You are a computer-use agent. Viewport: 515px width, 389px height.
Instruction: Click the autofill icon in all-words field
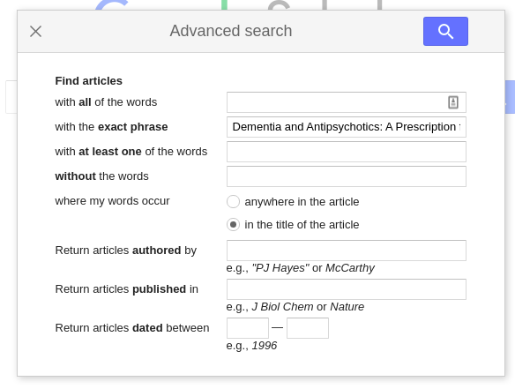453,102
